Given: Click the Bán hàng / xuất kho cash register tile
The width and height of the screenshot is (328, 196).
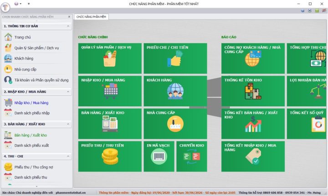Looking at the screenshot, I should coord(110,124).
